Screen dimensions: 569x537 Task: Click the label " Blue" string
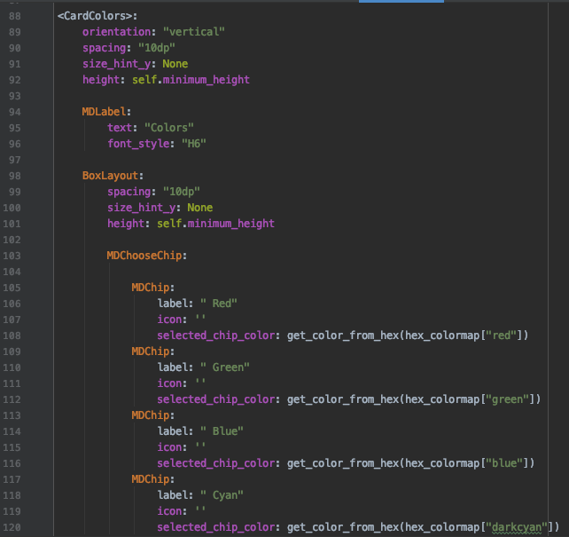222,431
